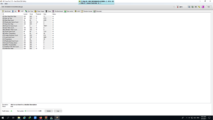Screen dimensions: 213x120
Task: Click the save screenshot camera icon
Action: pyautogui.click(x=196, y=7)
